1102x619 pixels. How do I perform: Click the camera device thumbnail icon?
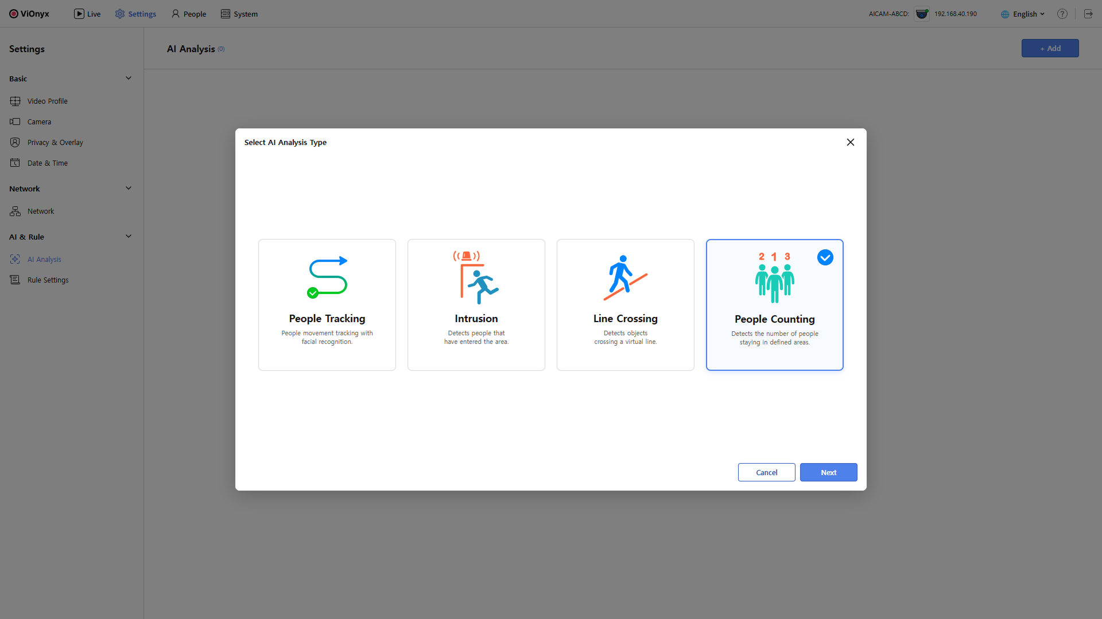tap(922, 14)
